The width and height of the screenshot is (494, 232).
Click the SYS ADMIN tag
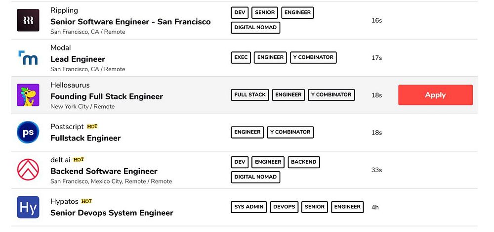coord(249,207)
